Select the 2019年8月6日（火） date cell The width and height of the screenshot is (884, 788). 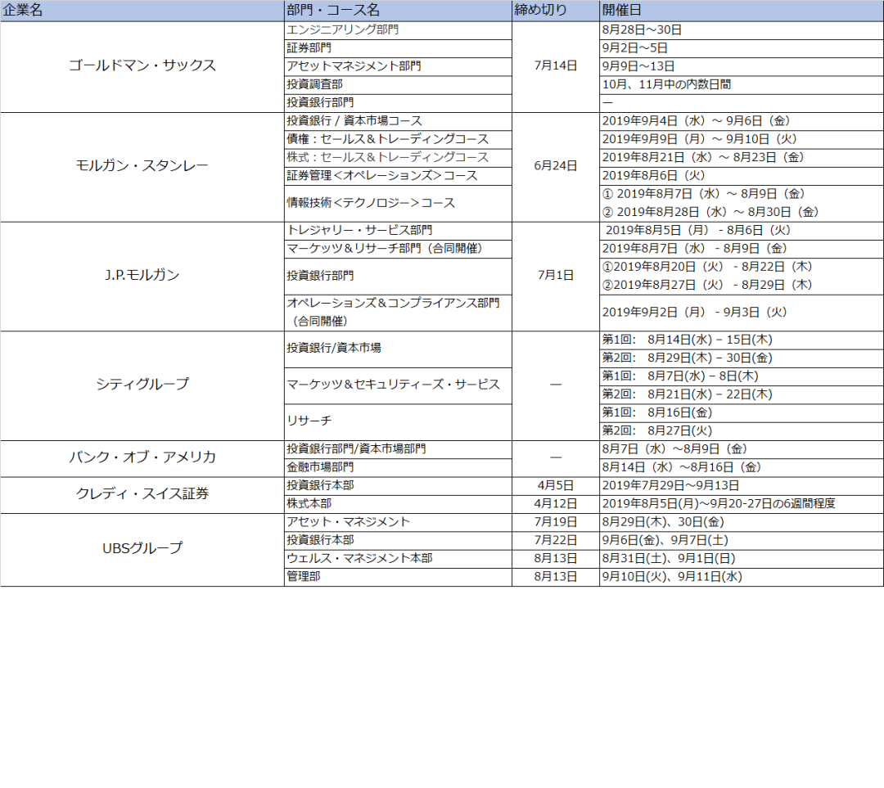click(x=742, y=176)
